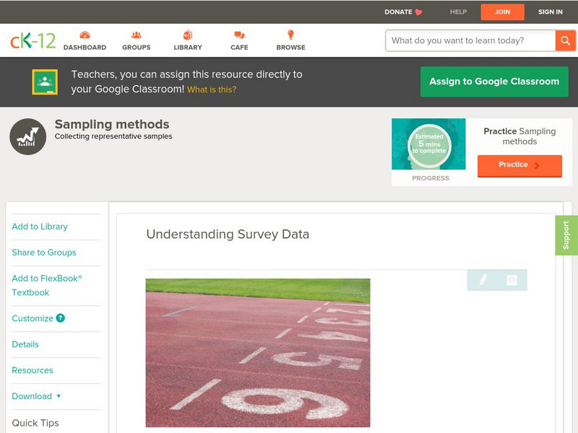
Task: Click the Sampling methods chart icon
Action: (28, 136)
